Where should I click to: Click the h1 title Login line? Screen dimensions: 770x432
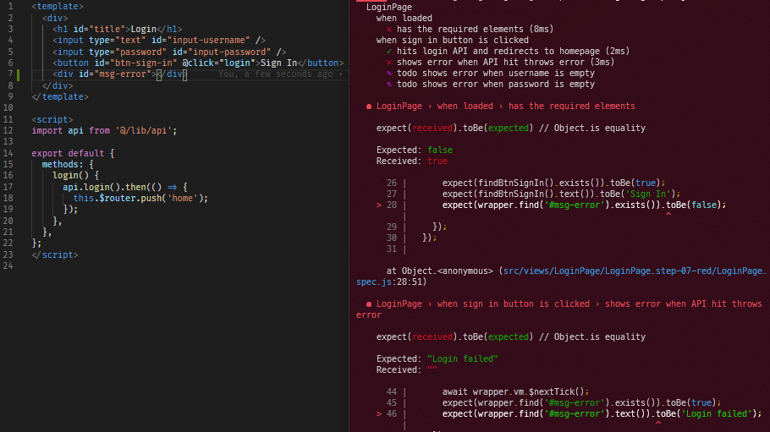pos(118,29)
